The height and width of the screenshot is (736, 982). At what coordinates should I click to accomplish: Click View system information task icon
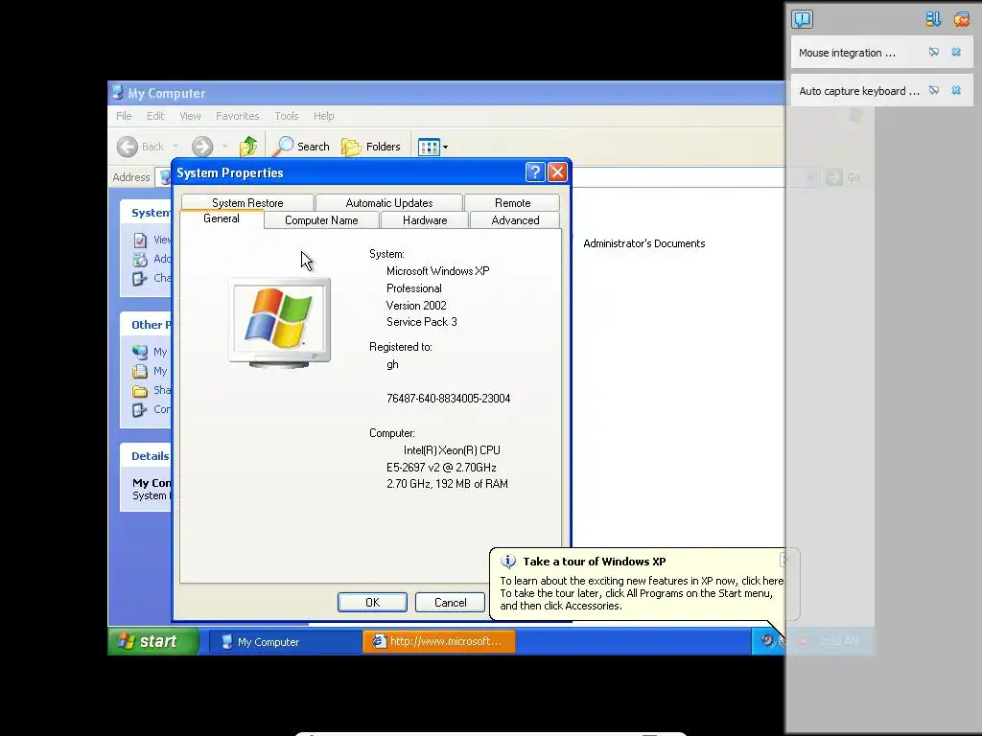click(140, 240)
